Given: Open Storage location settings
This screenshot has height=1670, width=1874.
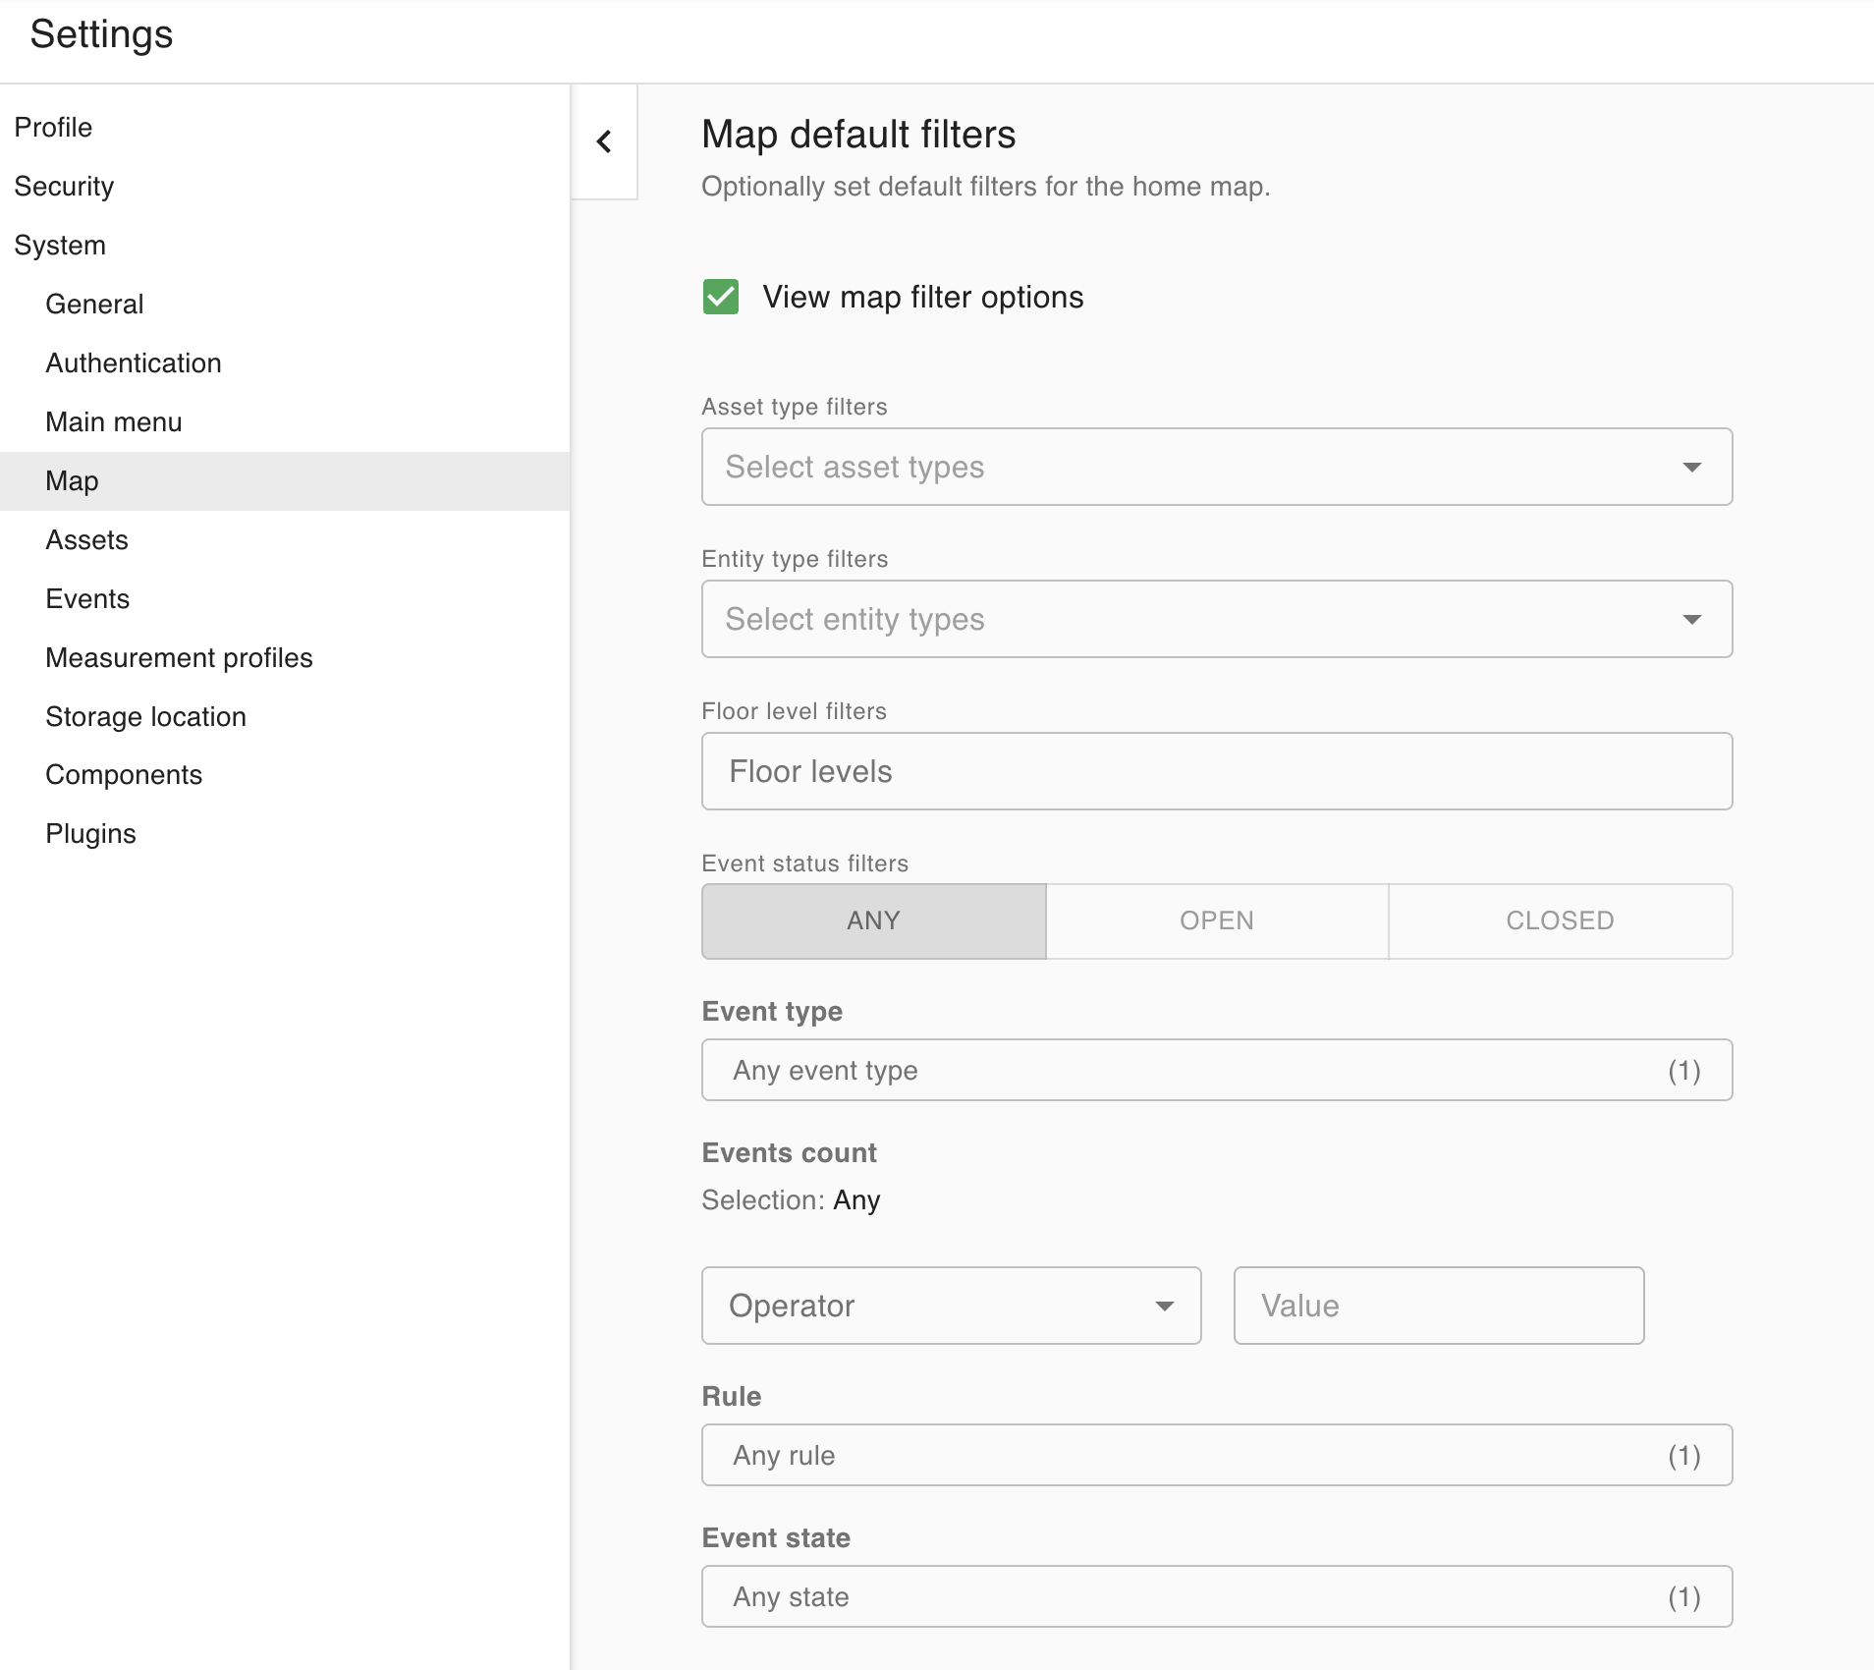Looking at the screenshot, I should [x=145, y=717].
